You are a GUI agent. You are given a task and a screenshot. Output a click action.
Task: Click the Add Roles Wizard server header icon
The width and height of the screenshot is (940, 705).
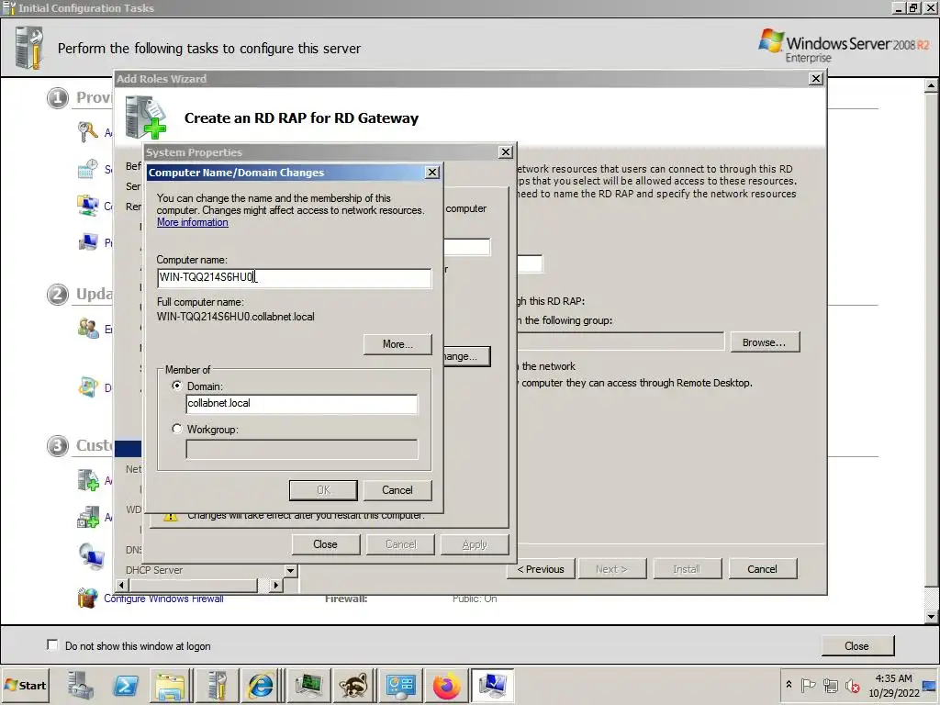pos(146,117)
